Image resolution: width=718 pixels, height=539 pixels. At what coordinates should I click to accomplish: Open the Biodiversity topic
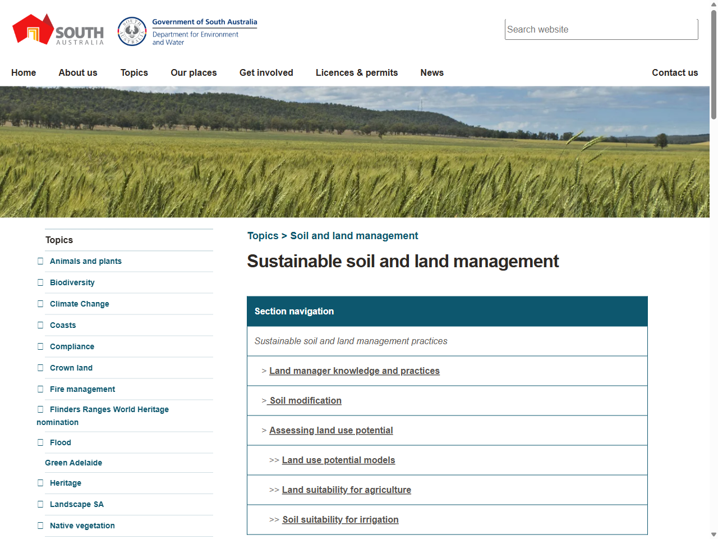pyautogui.click(x=72, y=282)
